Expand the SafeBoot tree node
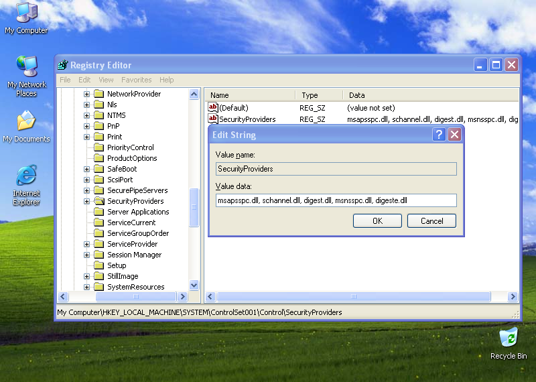 pyautogui.click(x=87, y=169)
